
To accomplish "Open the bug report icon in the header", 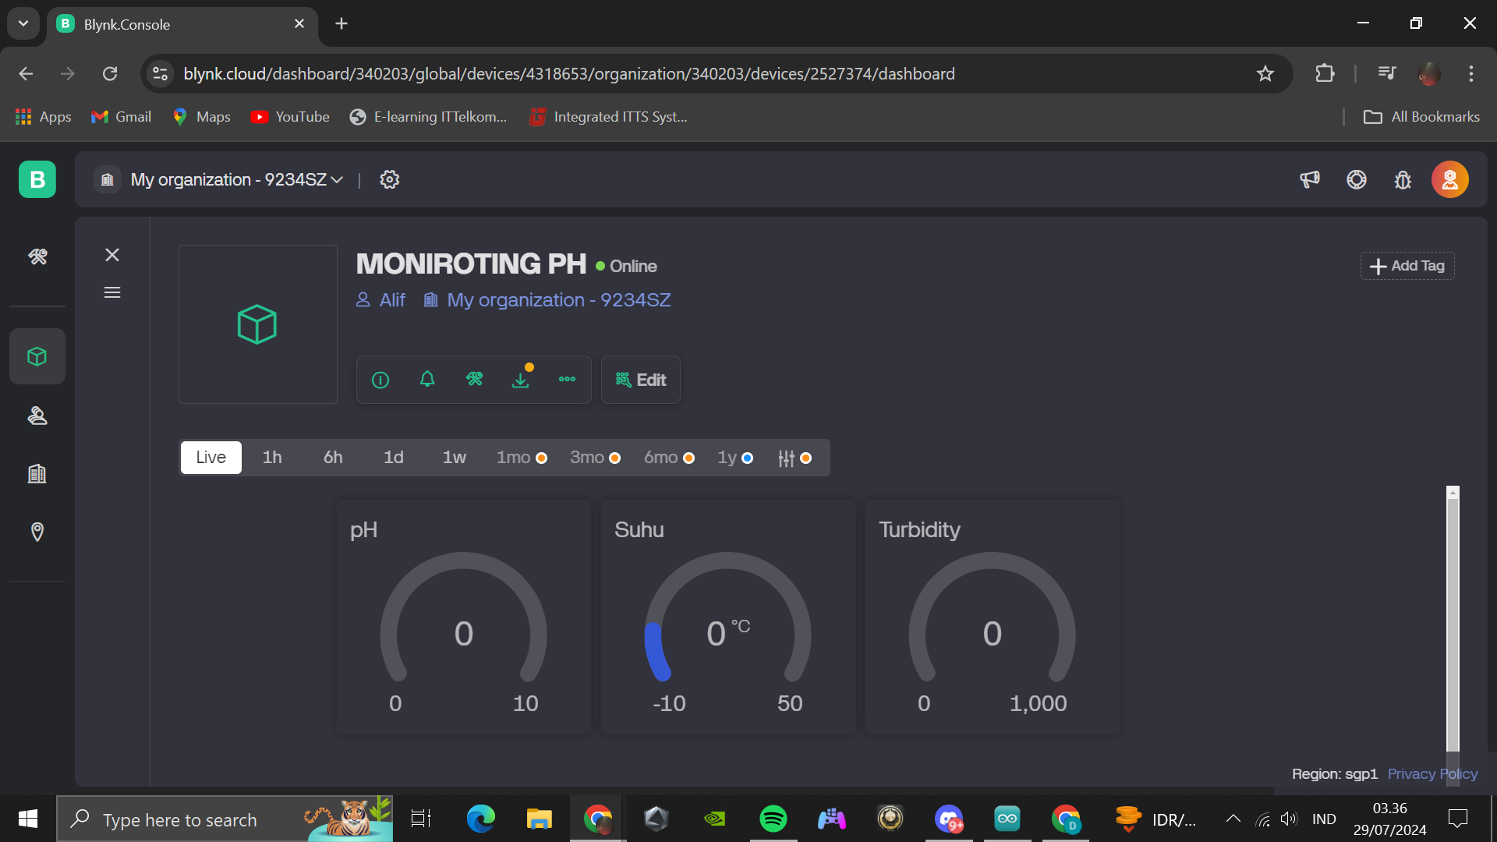I will click(1403, 179).
